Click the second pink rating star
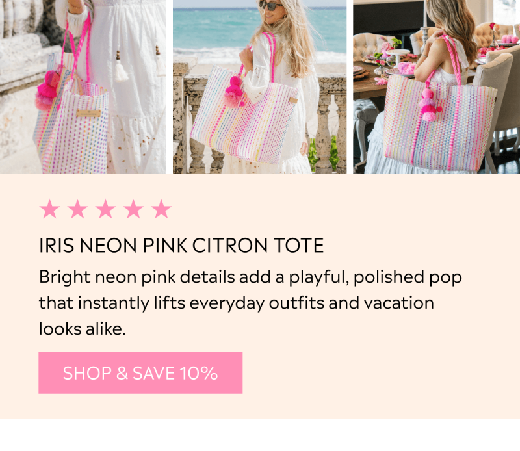This screenshot has height=451, width=520. click(77, 209)
